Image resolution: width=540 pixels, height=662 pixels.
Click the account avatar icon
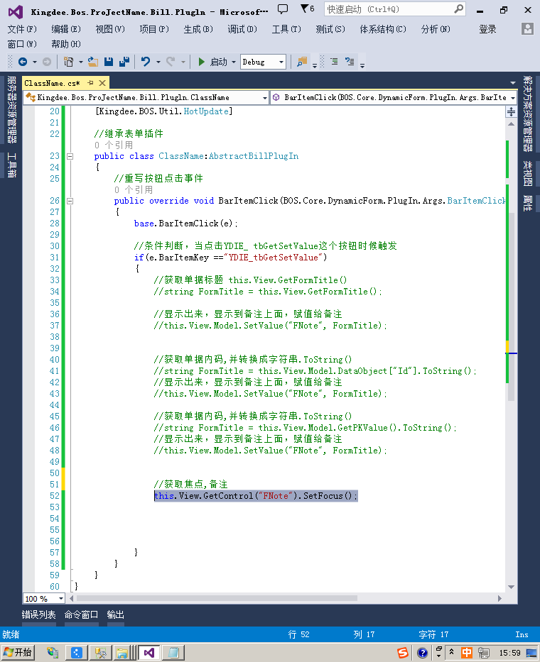pos(527,28)
